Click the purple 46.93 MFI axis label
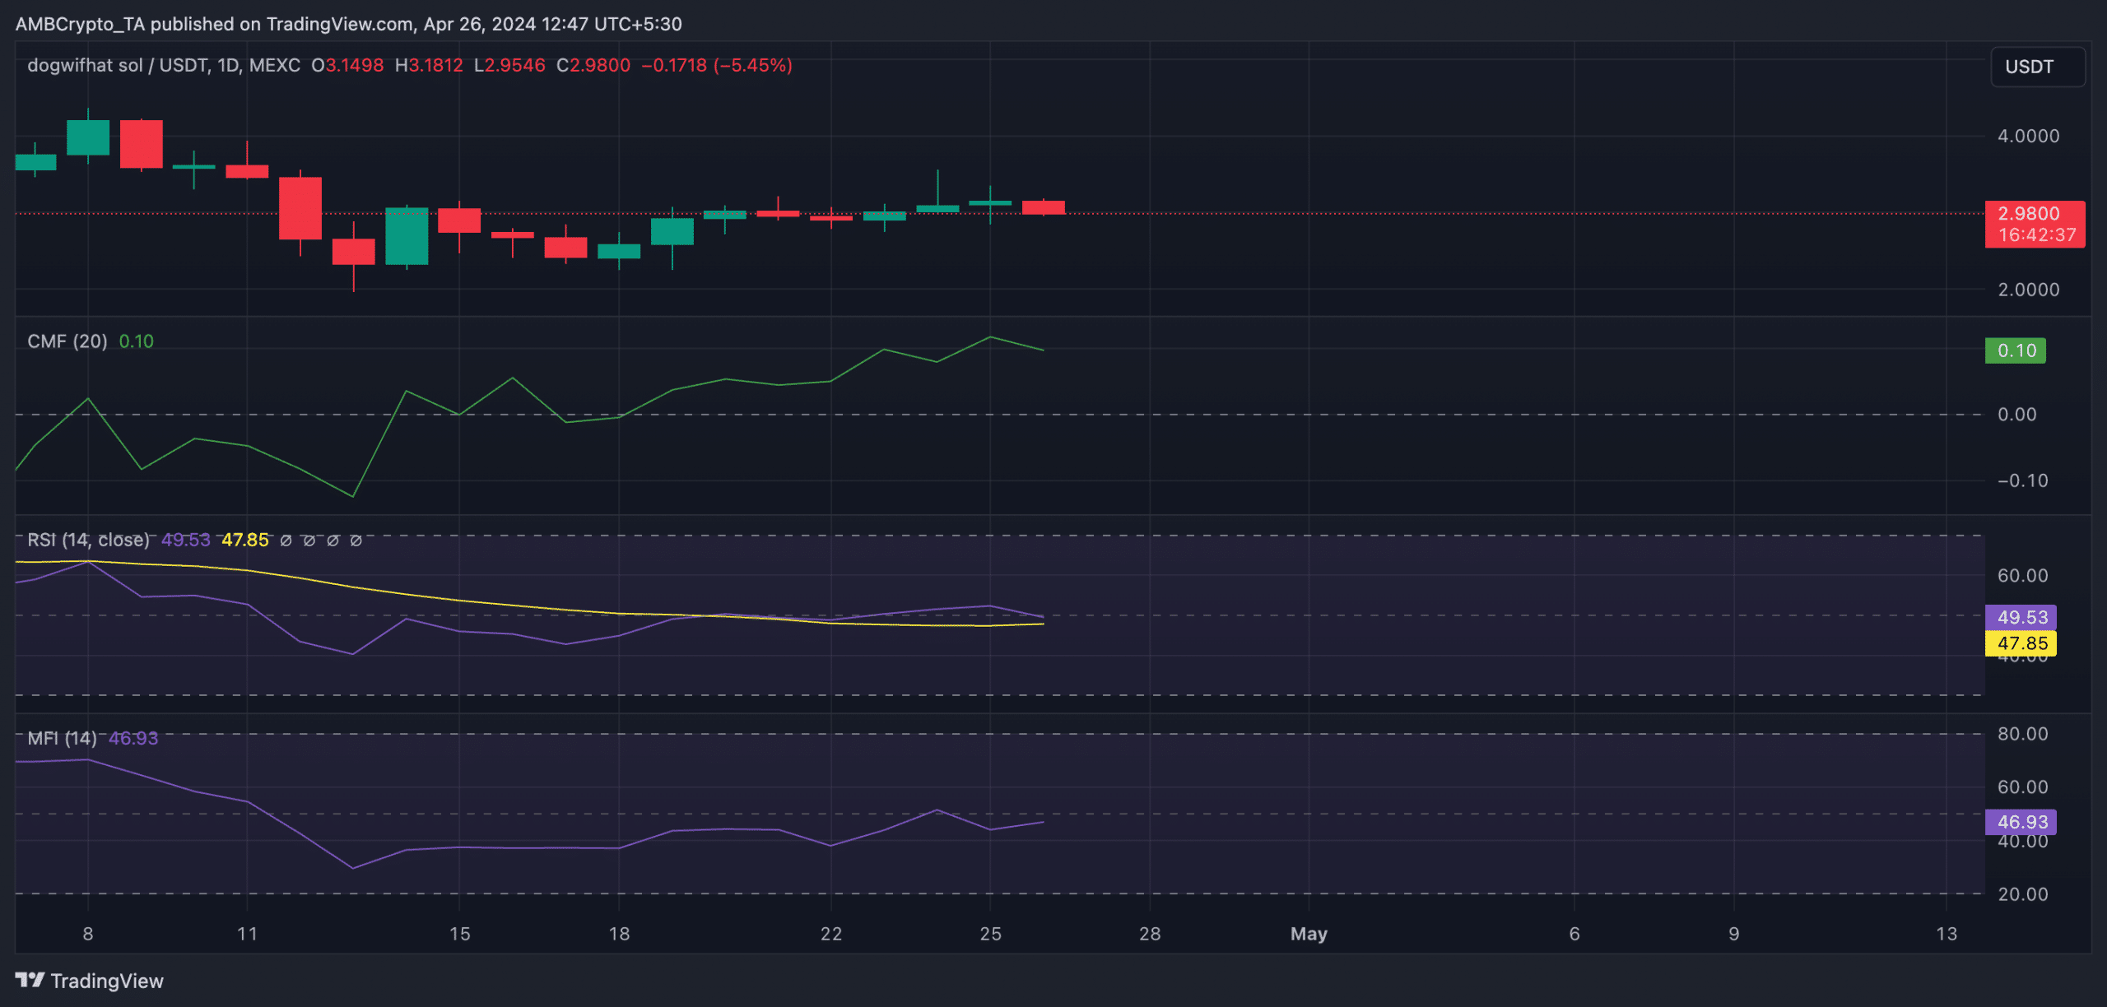This screenshot has width=2107, height=1007. [2021, 822]
